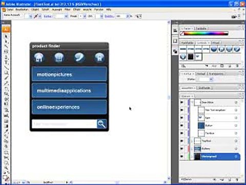This screenshot has width=246, height=185.
Task: Toggle eye icon of the topmost layer
Action: [182, 102]
